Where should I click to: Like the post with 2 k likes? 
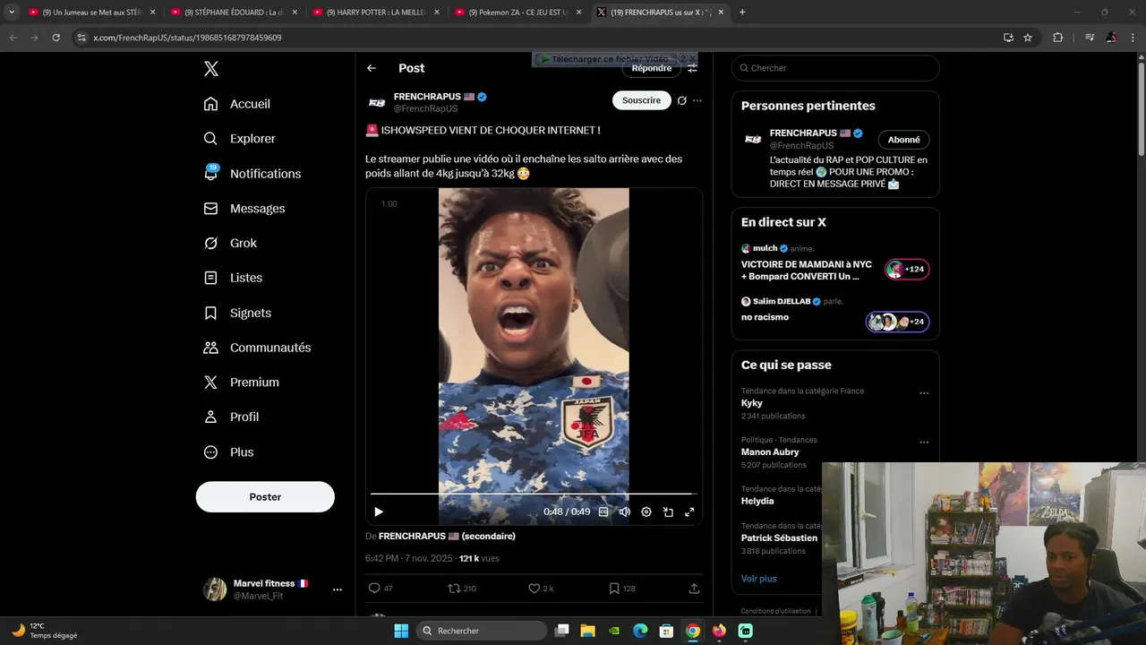tap(541, 589)
